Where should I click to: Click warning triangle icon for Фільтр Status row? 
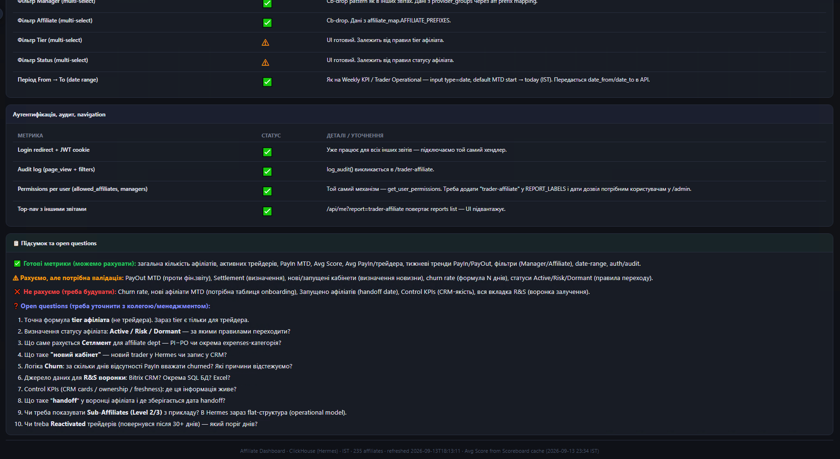[x=265, y=63]
